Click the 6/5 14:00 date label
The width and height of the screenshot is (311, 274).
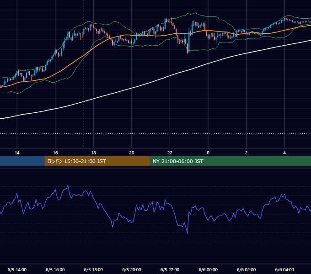tap(17, 269)
